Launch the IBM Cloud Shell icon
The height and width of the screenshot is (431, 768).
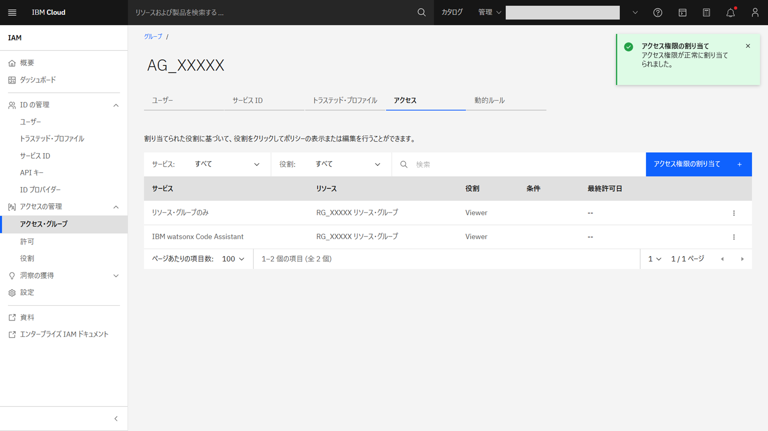(682, 12)
